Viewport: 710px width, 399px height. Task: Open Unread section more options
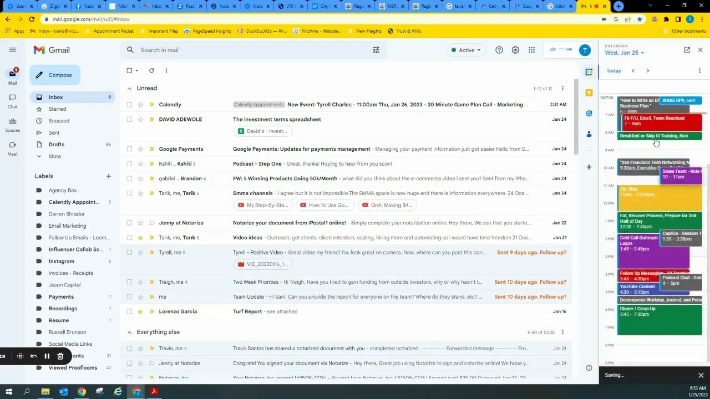pos(562,88)
